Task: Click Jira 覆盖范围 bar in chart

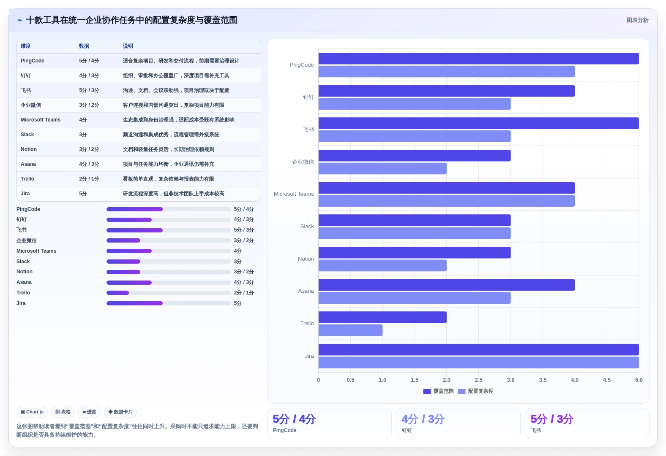Action: click(478, 350)
